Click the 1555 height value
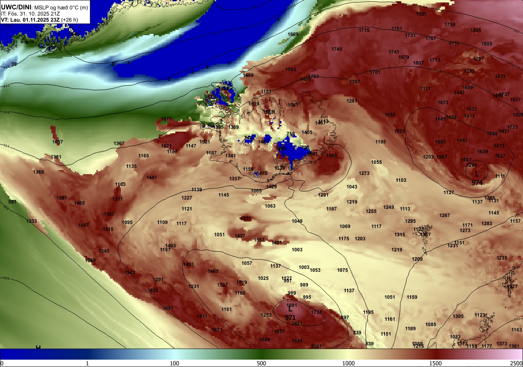523x367 pixels. [x=390, y=115]
